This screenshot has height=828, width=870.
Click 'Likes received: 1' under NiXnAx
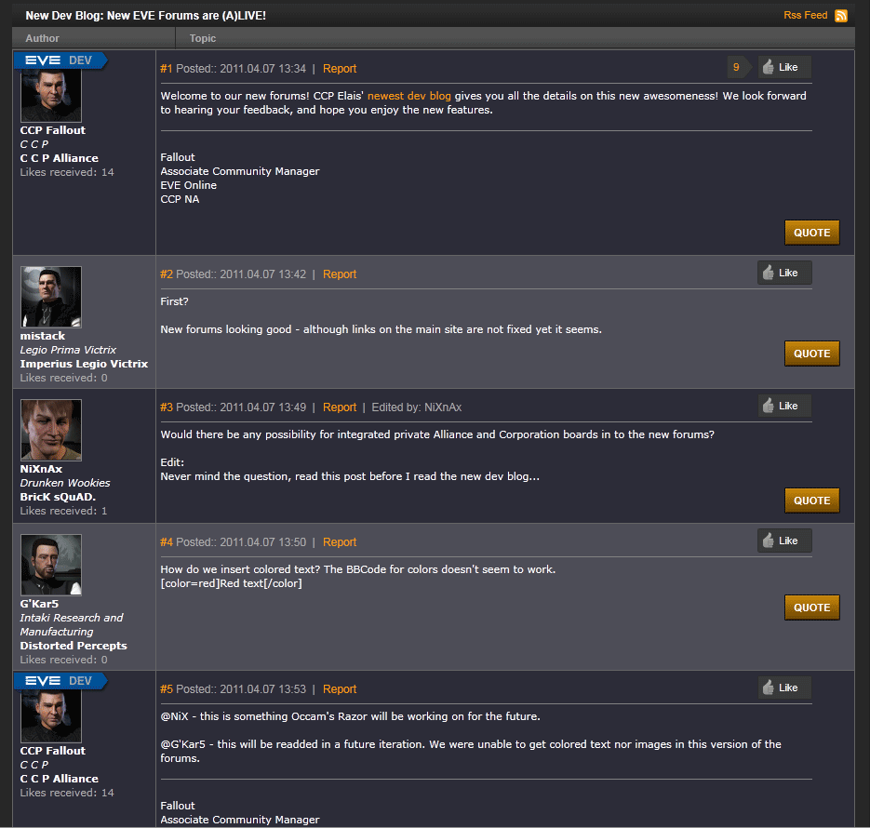[x=63, y=511]
